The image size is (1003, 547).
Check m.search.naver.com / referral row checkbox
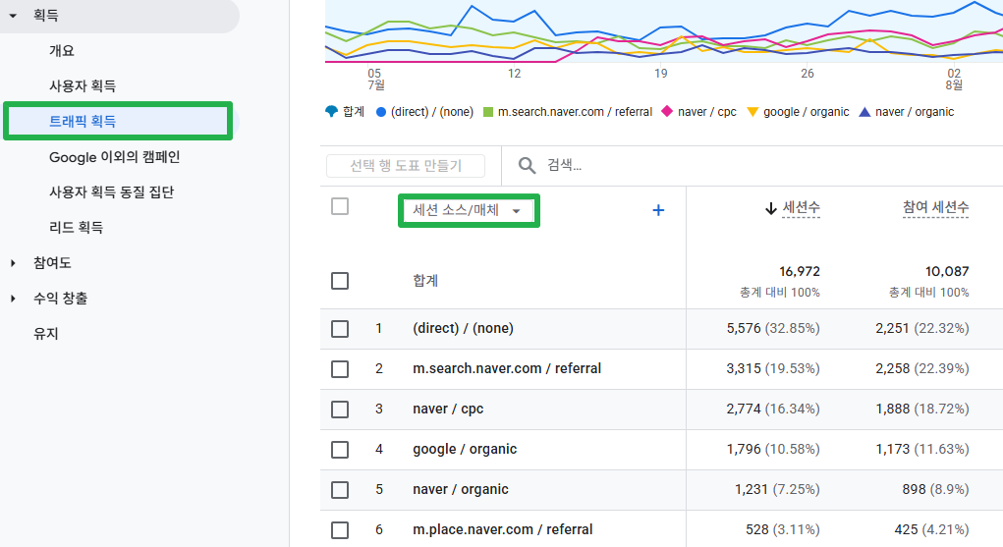tap(340, 369)
